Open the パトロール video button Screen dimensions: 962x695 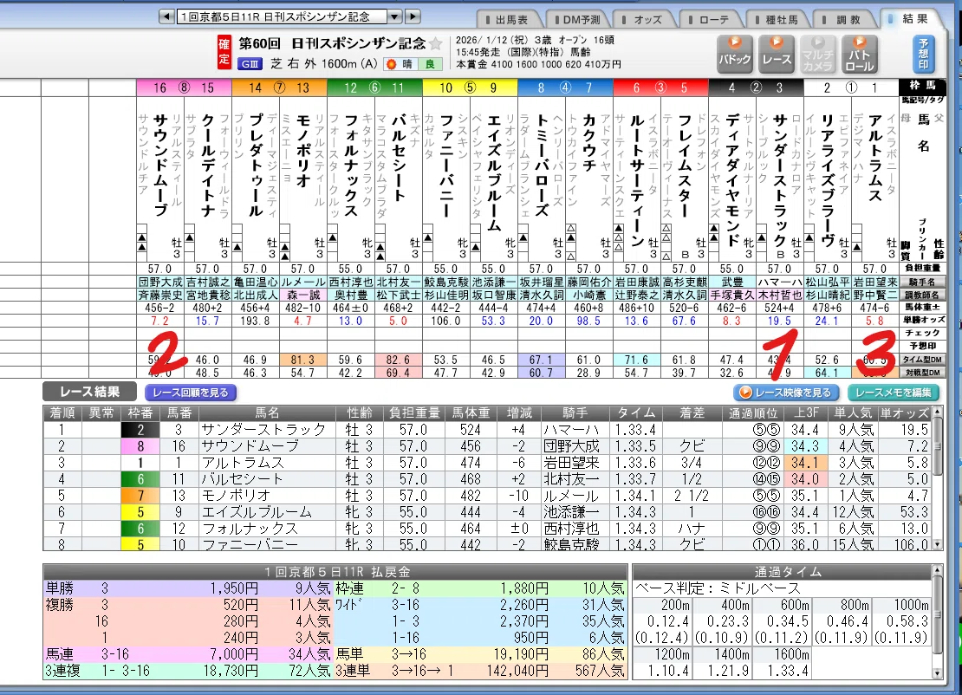[x=860, y=54]
